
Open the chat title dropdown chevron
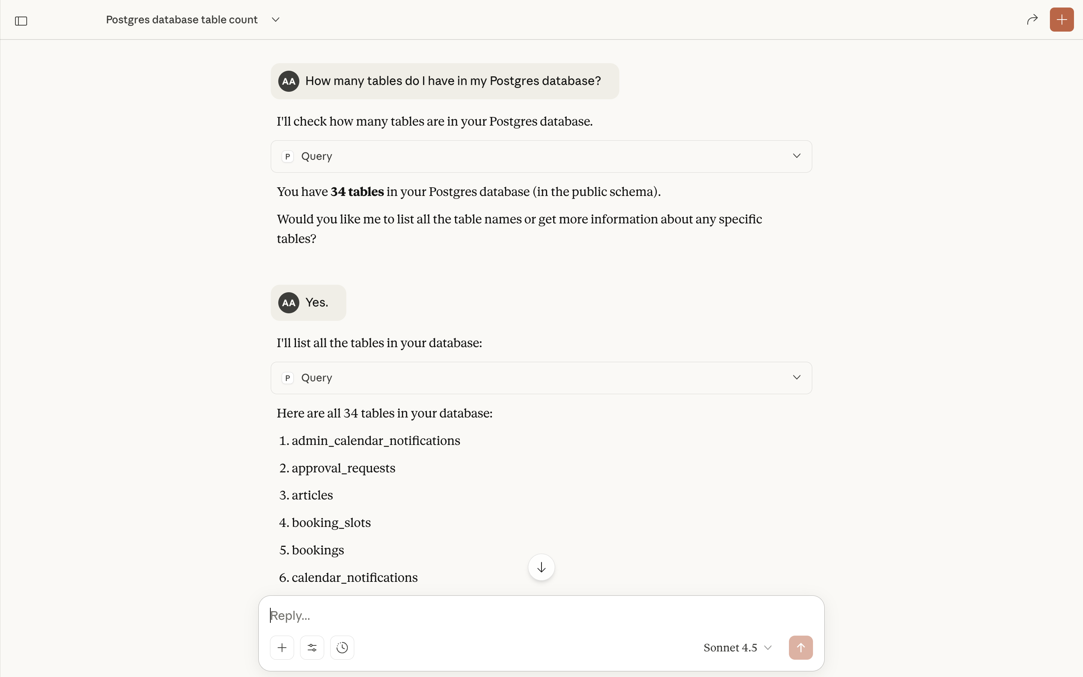276,20
